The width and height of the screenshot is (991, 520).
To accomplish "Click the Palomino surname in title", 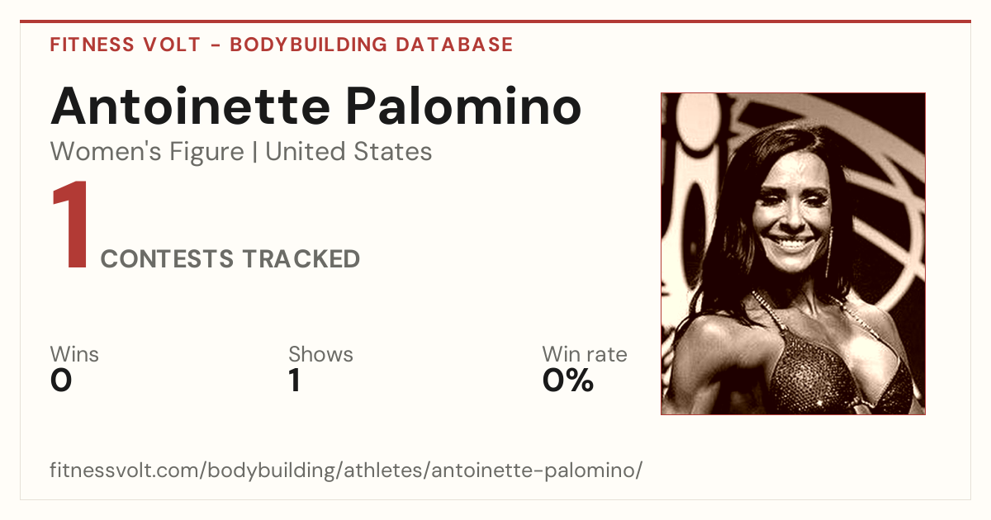I will (463, 106).
